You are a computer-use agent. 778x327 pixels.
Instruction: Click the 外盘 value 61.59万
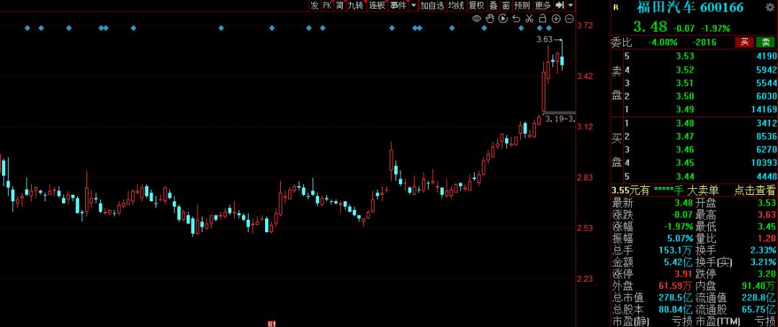point(676,285)
